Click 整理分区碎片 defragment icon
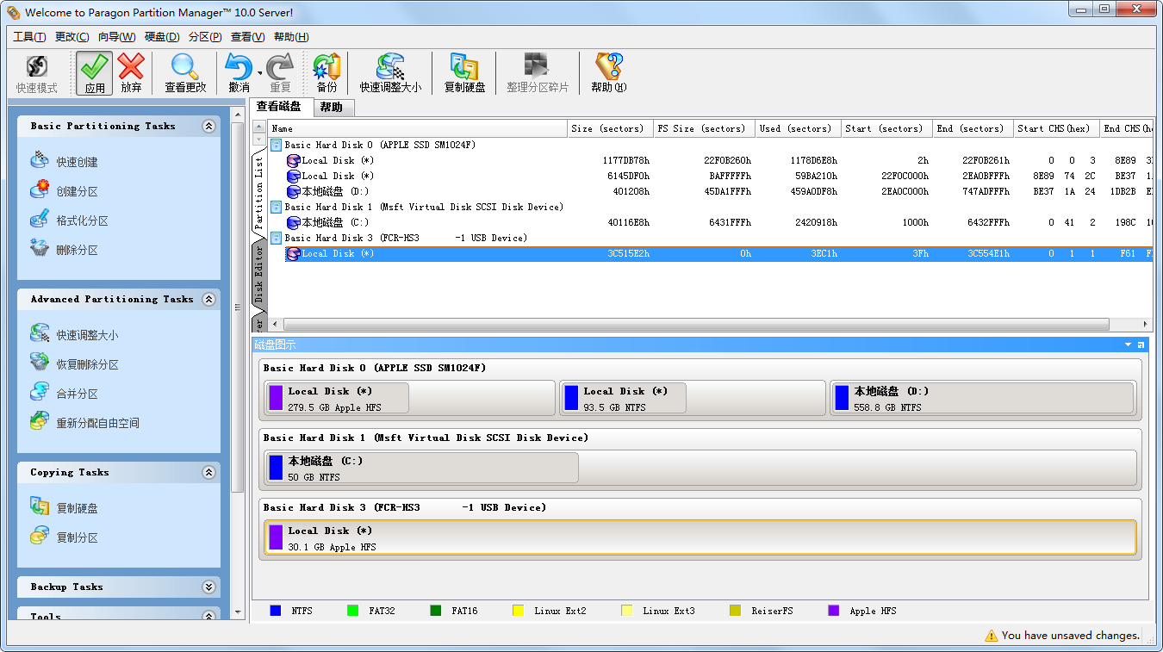The width and height of the screenshot is (1163, 652). pos(538,74)
